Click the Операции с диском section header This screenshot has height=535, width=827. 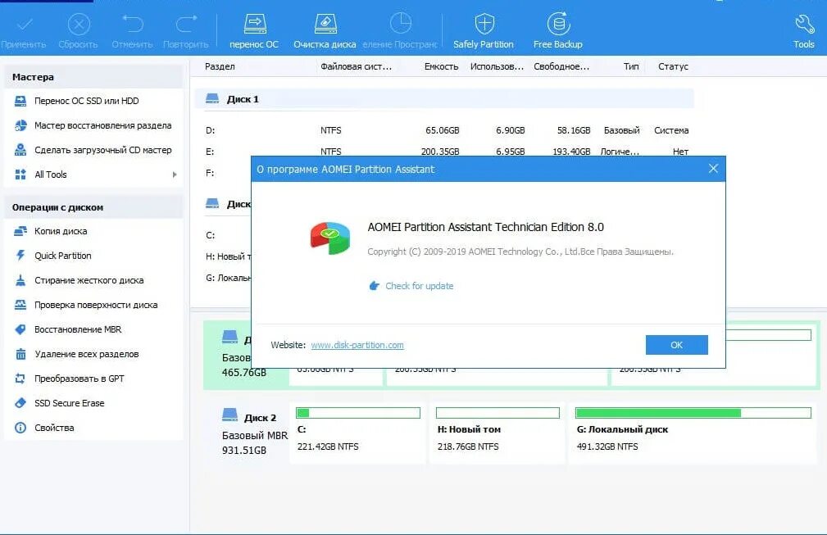[x=93, y=207]
